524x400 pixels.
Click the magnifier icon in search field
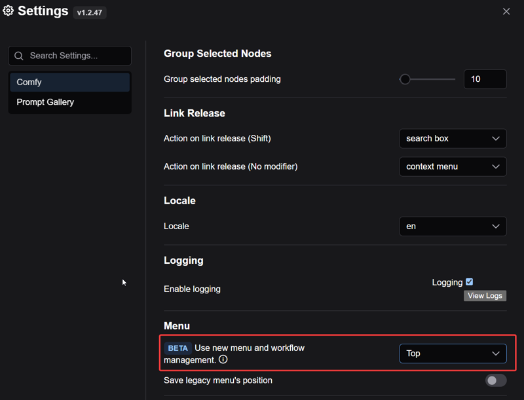pyautogui.click(x=19, y=56)
